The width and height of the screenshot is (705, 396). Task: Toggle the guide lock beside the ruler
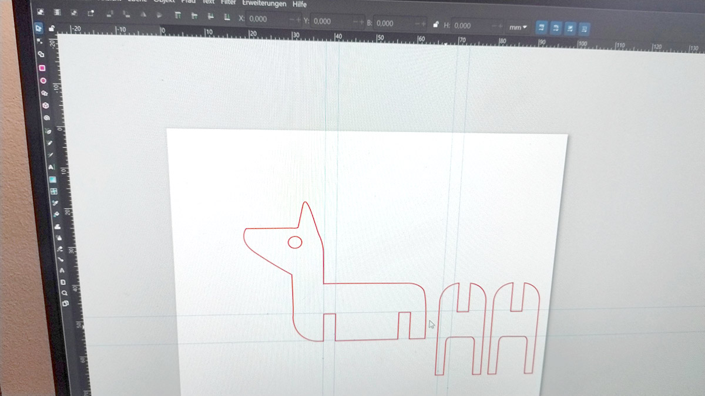click(52, 28)
